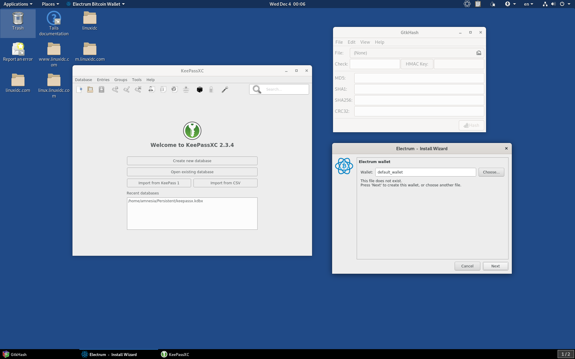Image resolution: width=575 pixels, height=359 pixels.
Task: Click the magnifier search icon in KeePassXC
Action: click(257, 89)
